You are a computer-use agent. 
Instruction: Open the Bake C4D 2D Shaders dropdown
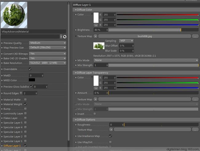(x=48, y=58)
